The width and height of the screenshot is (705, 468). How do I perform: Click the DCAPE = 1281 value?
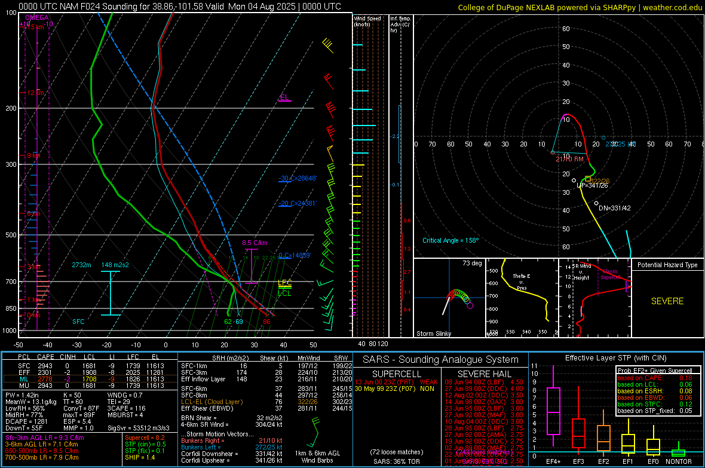[x=26, y=421]
